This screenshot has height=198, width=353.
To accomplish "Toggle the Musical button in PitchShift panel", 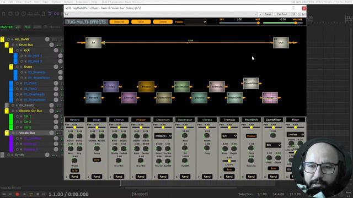I will click(252, 136).
